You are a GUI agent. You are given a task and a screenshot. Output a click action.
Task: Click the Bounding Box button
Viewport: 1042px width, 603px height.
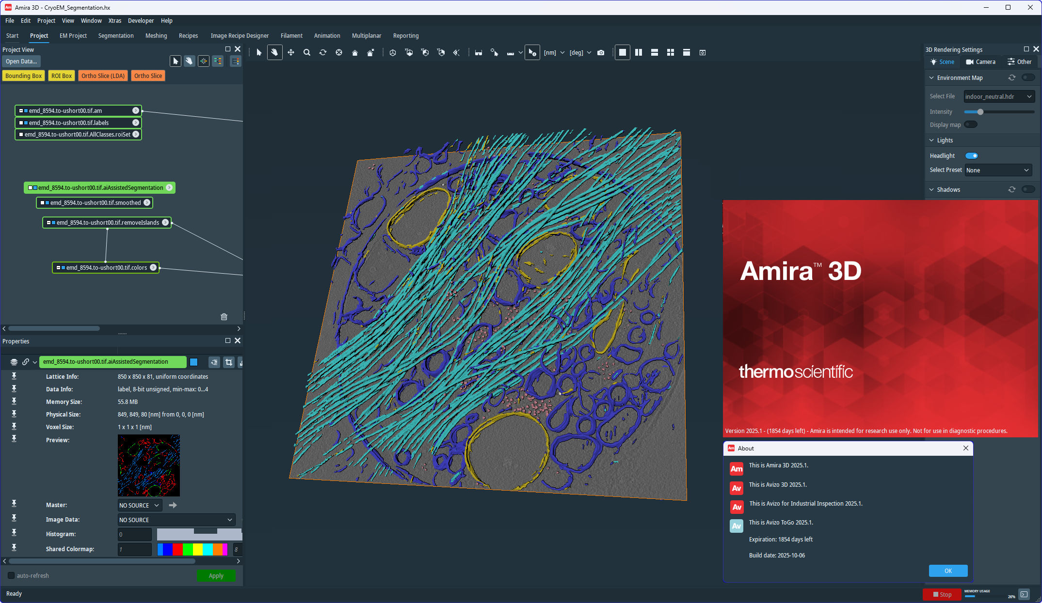tap(23, 76)
